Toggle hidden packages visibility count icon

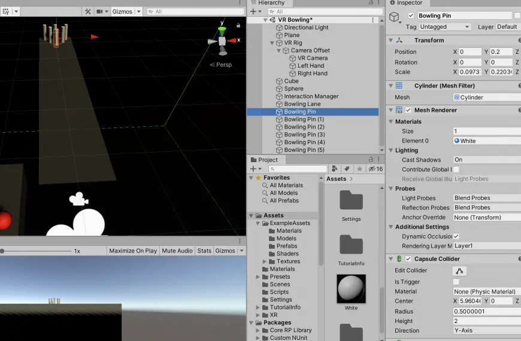click(x=375, y=169)
